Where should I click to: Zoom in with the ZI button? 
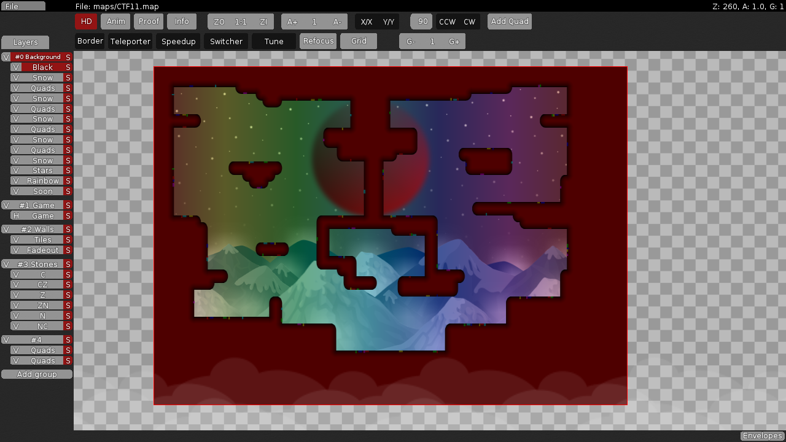coord(263,22)
